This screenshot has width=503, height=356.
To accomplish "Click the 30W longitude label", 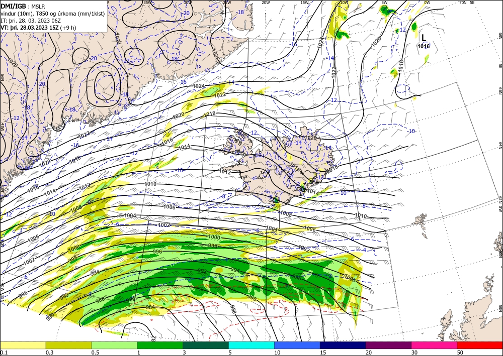I will coord(188,3).
